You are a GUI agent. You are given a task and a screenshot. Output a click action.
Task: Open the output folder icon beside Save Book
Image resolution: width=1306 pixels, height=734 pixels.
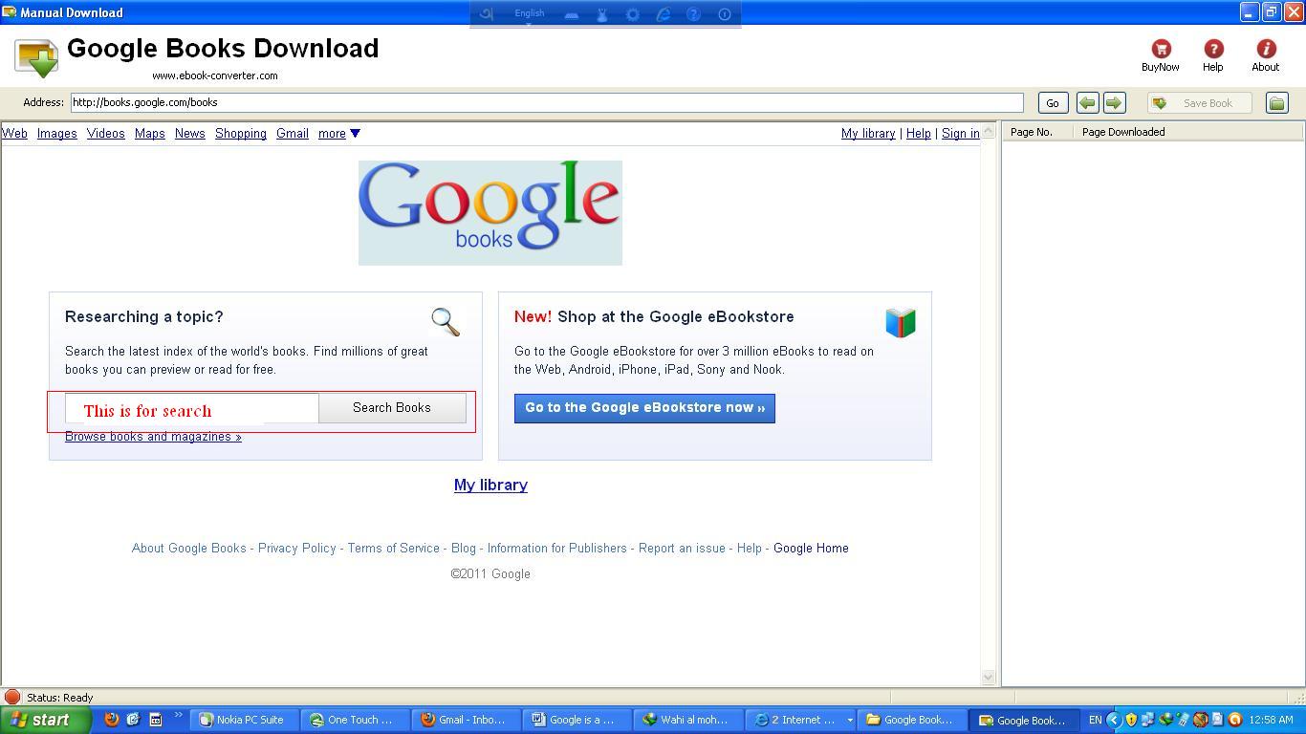point(1277,102)
